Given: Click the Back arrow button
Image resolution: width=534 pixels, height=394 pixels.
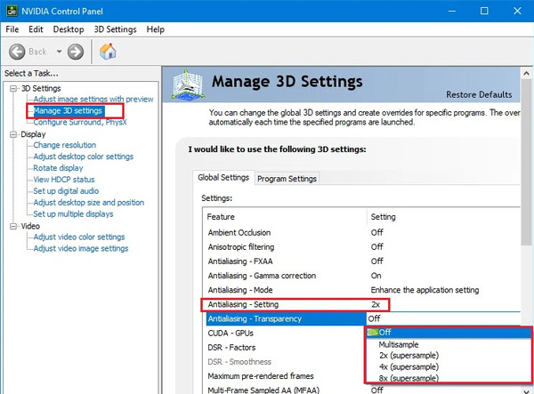Looking at the screenshot, I should pos(17,52).
